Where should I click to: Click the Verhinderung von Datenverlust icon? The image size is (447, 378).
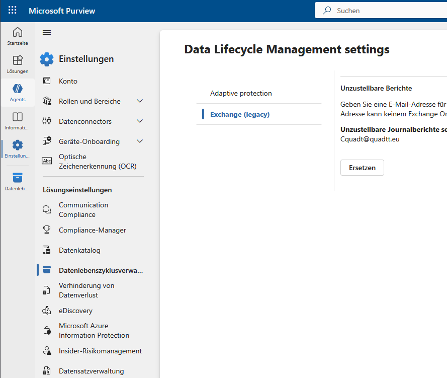tap(47, 290)
